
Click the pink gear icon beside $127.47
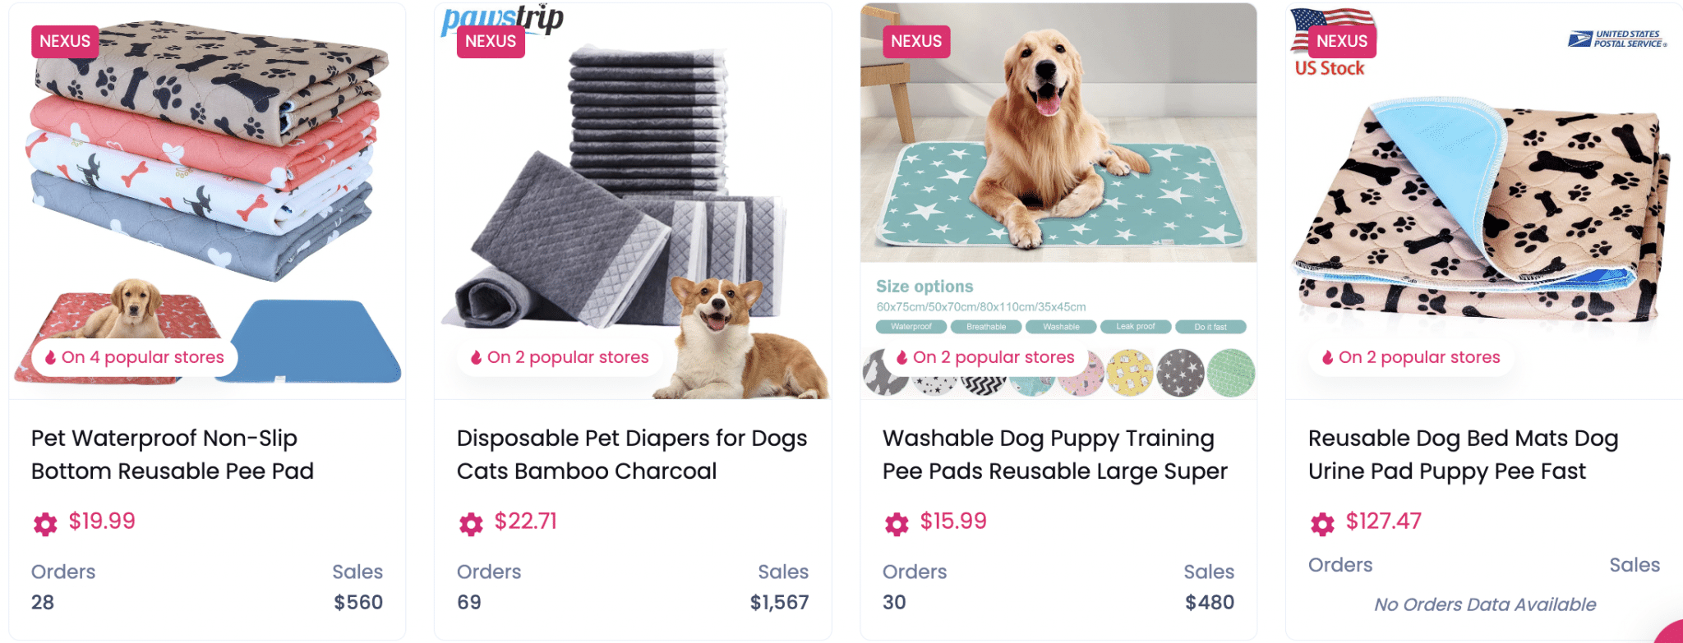(x=1322, y=523)
